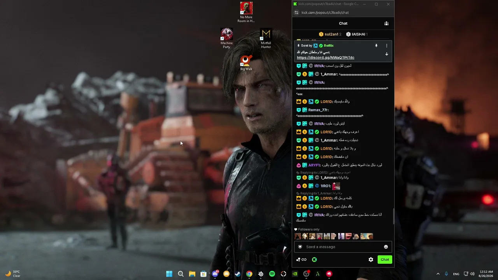Open Steam from taskbar
The width and height of the screenshot is (498, 280).
pos(238,274)
